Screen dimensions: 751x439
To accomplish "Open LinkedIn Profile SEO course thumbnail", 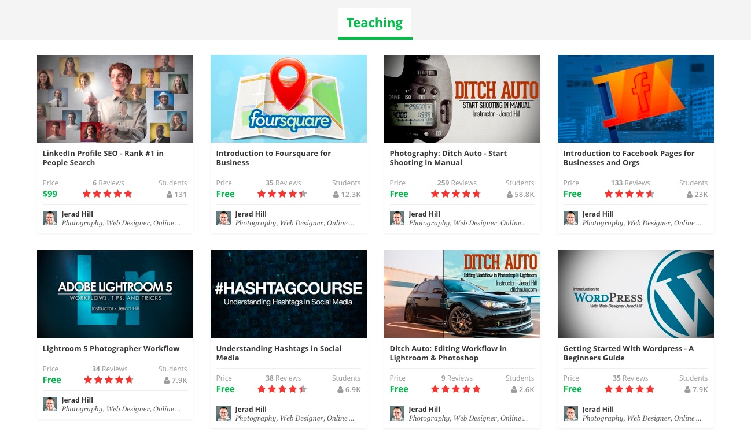I will [x=115, y=99].
